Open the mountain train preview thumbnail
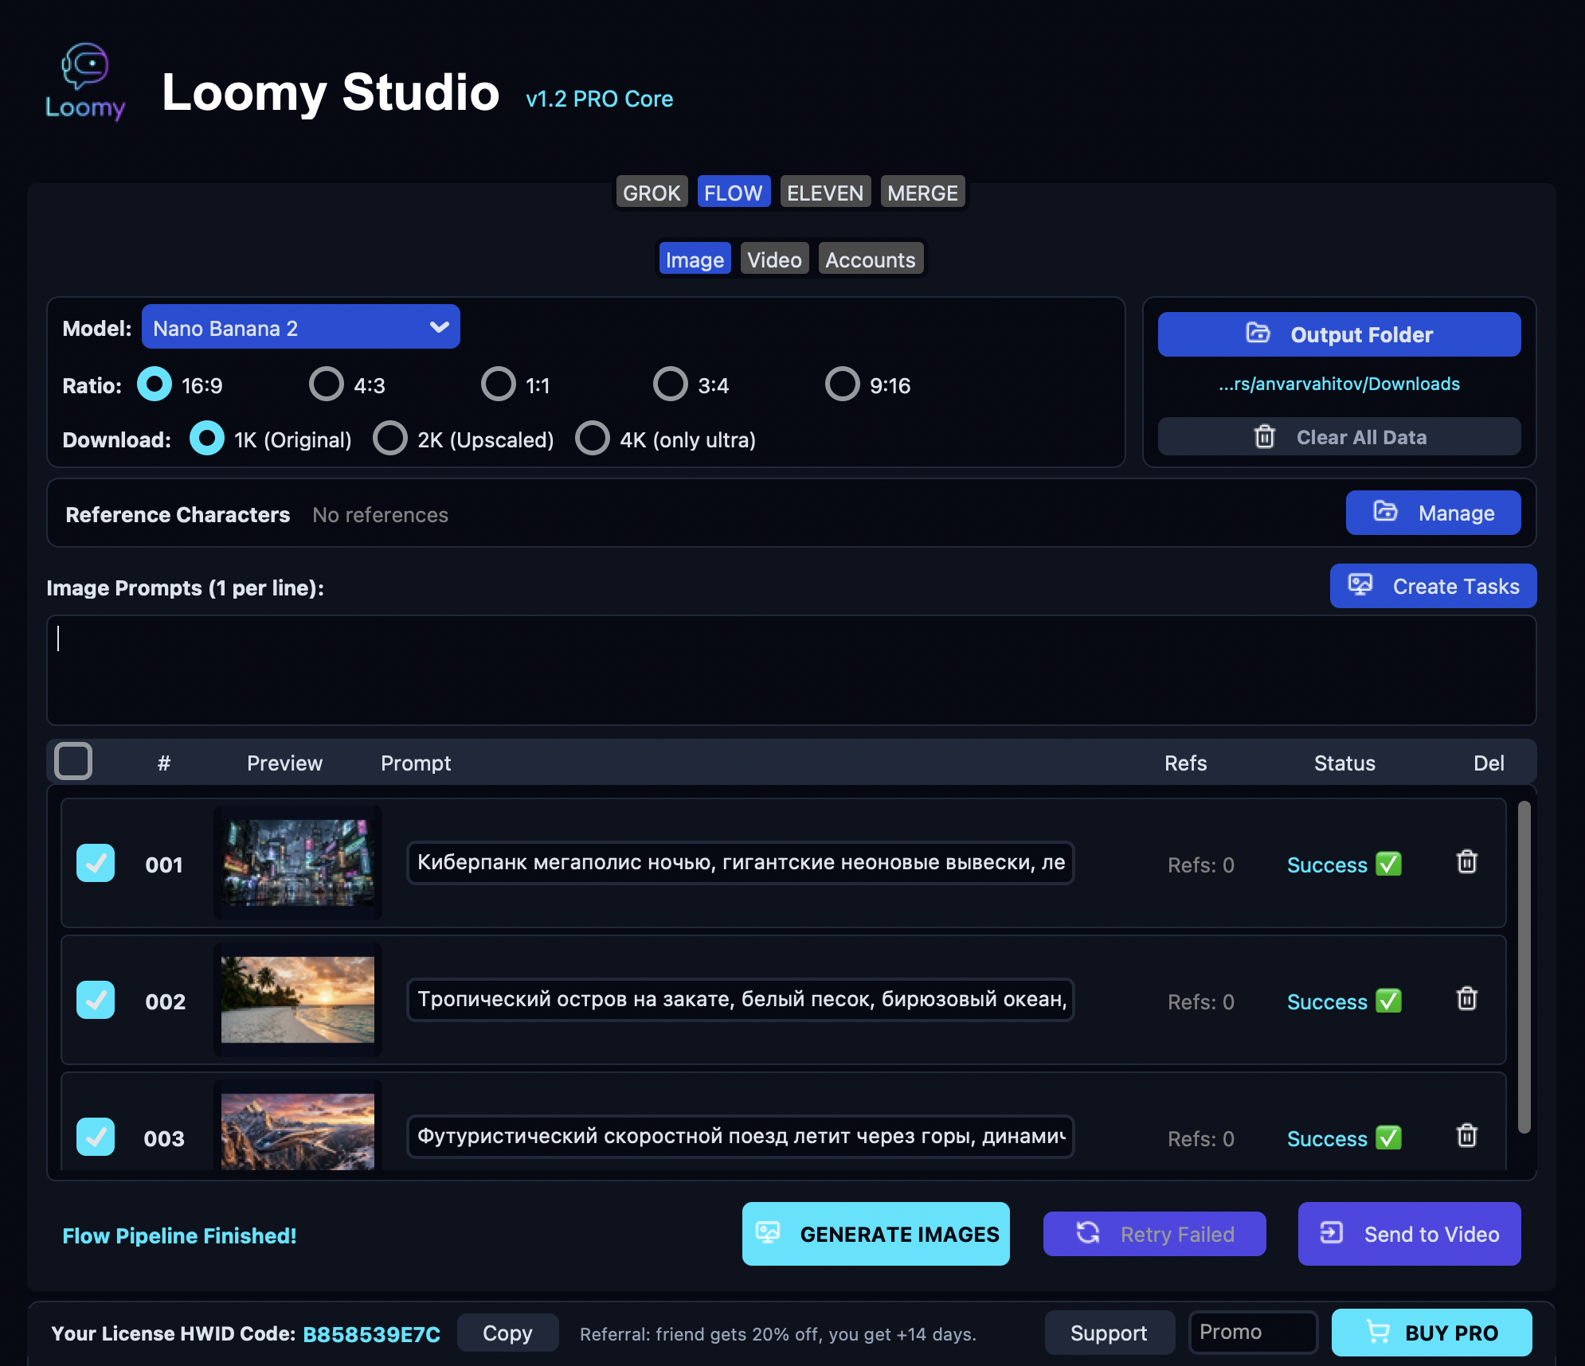 point(297,1131)
